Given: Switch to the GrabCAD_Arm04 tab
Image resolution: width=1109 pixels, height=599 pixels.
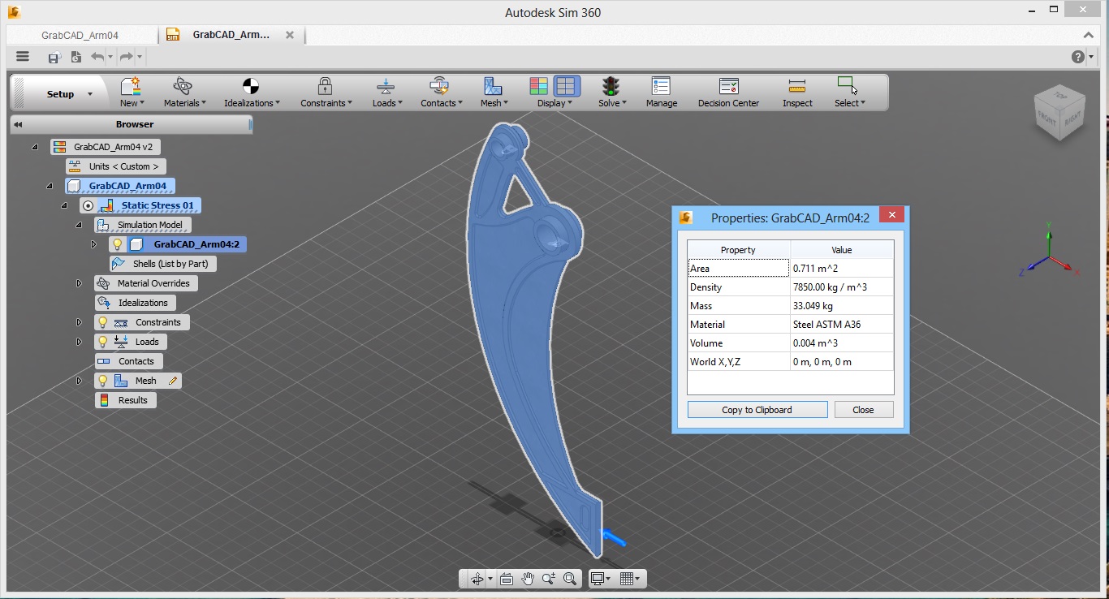Looking at the screenshot, I should click(80, 36).
